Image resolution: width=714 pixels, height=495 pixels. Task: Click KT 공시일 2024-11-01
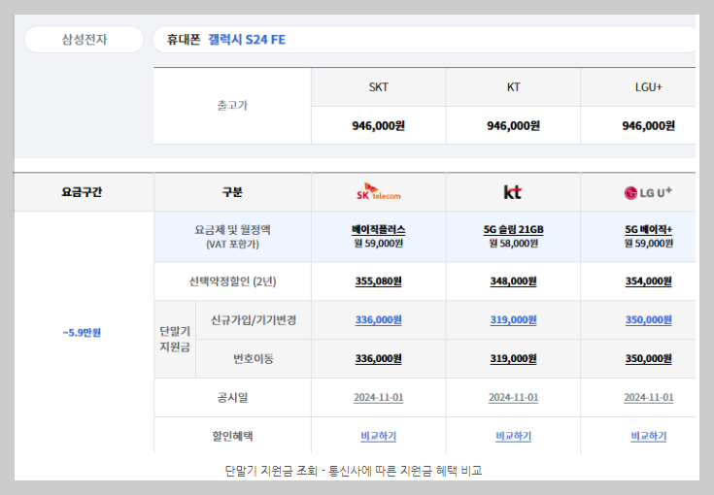[x=513, y=397]
